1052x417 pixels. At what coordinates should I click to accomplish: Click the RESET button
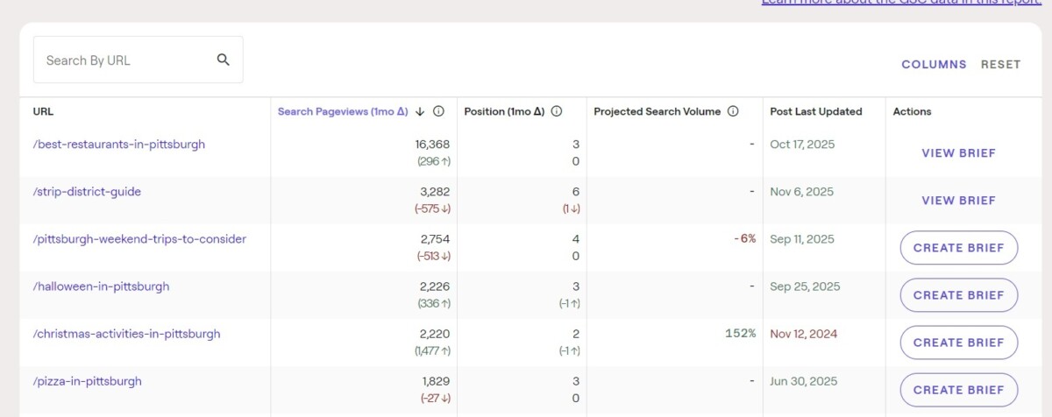tap(1000, 64)
